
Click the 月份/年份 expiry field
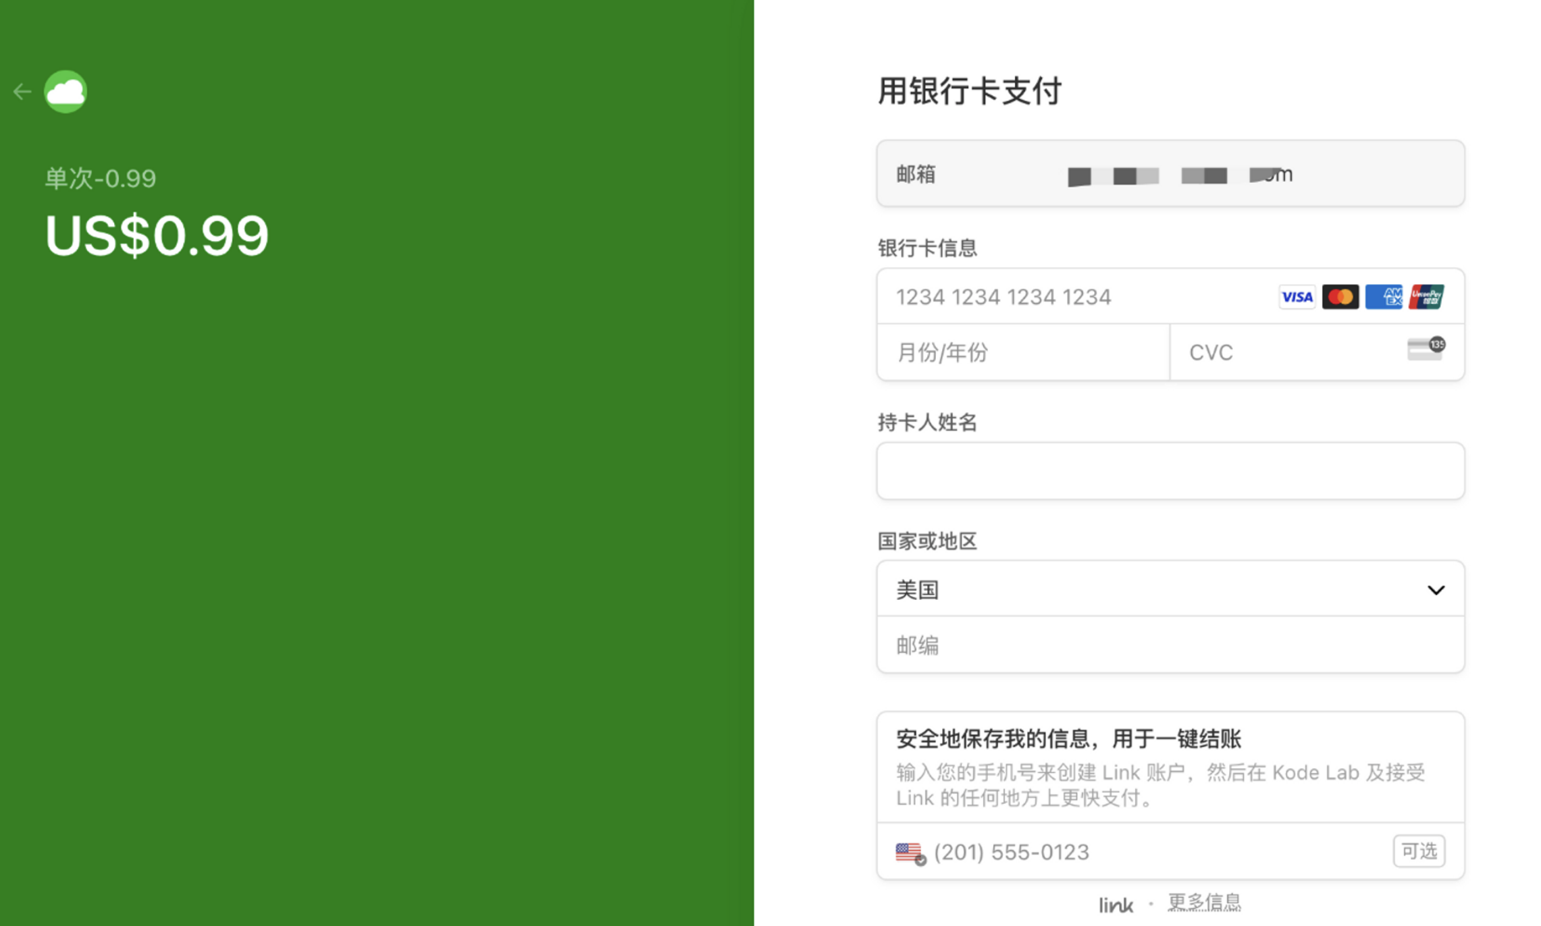coord(1022,352)
